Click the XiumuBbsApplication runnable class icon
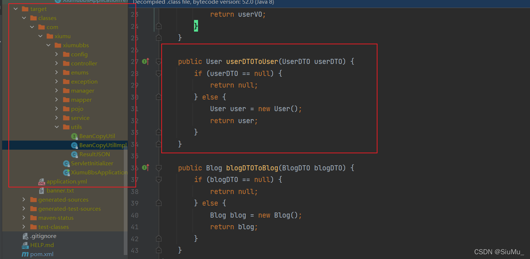This screenshot has width=530, height=259. click(66, 173)
